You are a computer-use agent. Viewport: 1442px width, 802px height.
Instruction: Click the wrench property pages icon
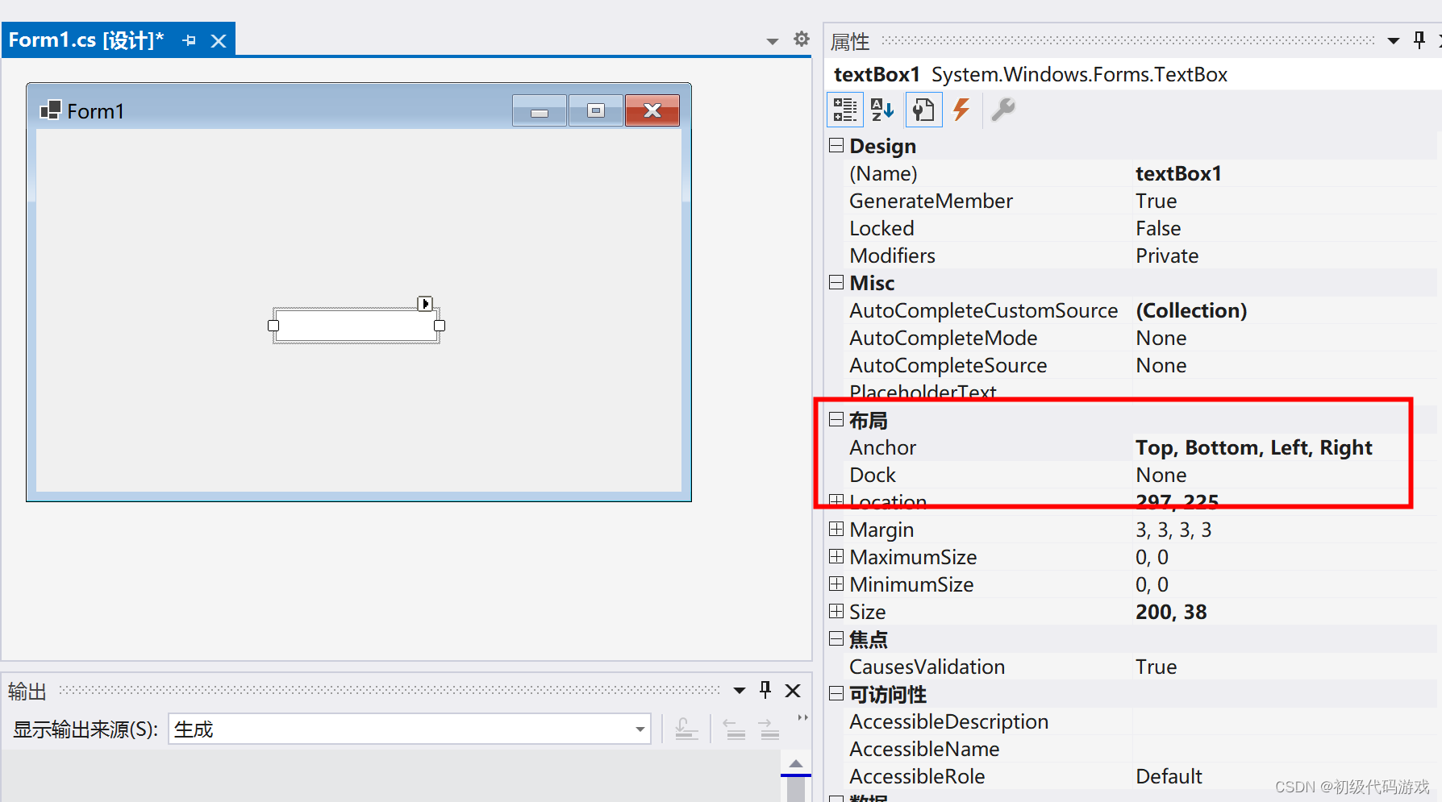point(1002,110)
